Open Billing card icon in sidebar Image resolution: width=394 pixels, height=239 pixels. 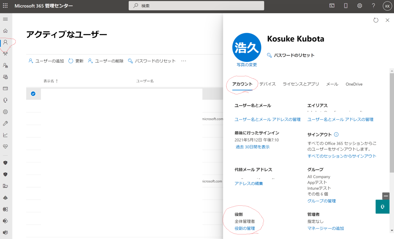pos(5,88)
